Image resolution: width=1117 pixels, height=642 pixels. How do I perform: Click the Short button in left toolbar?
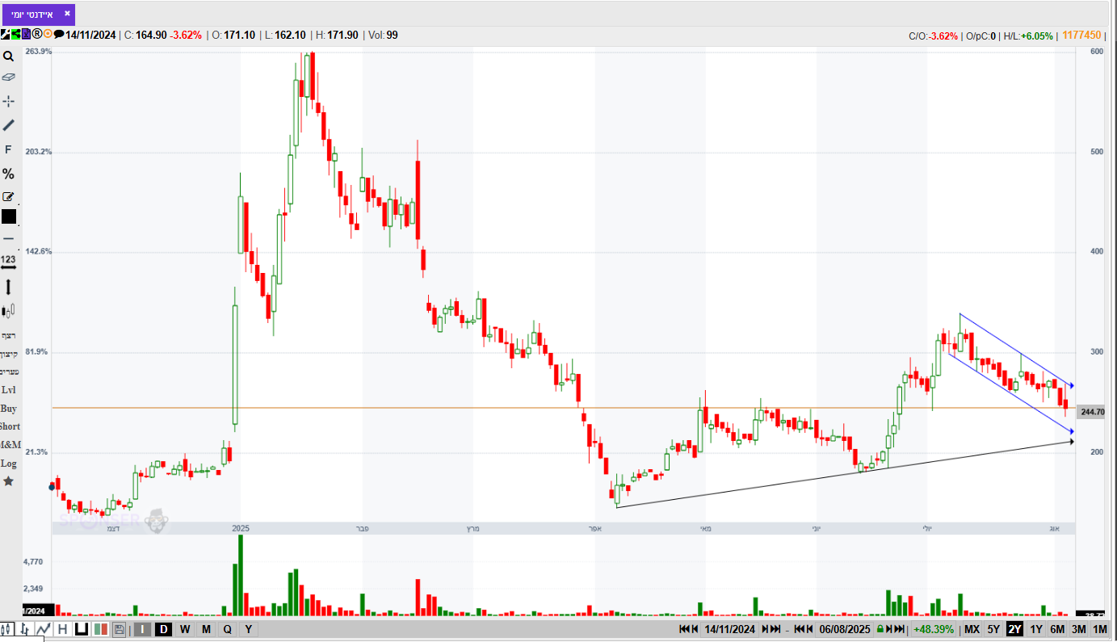(x=10, y=426)
